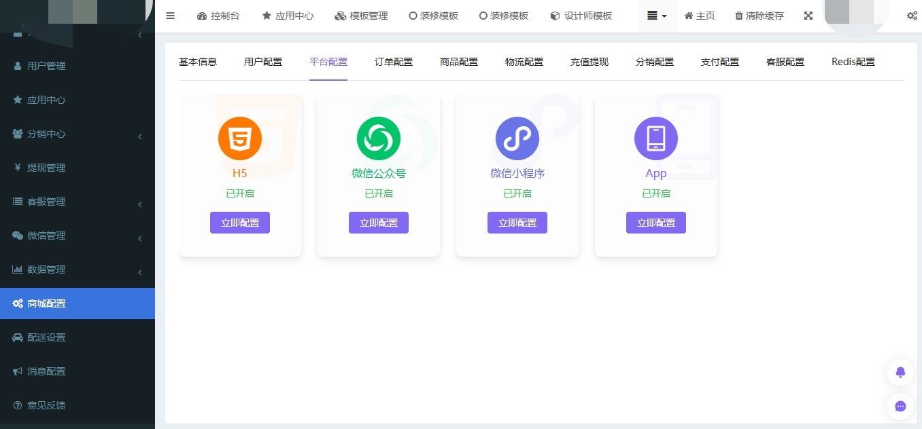Click 立即配置 under App
This screenshot has height=429, width=922.
tap(656, 223)
